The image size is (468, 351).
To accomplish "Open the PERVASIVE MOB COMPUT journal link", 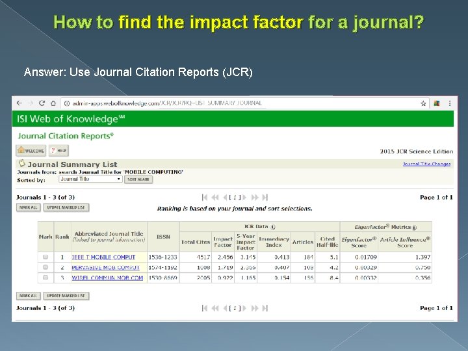I will pyautogui.click(x=106, y=267).
